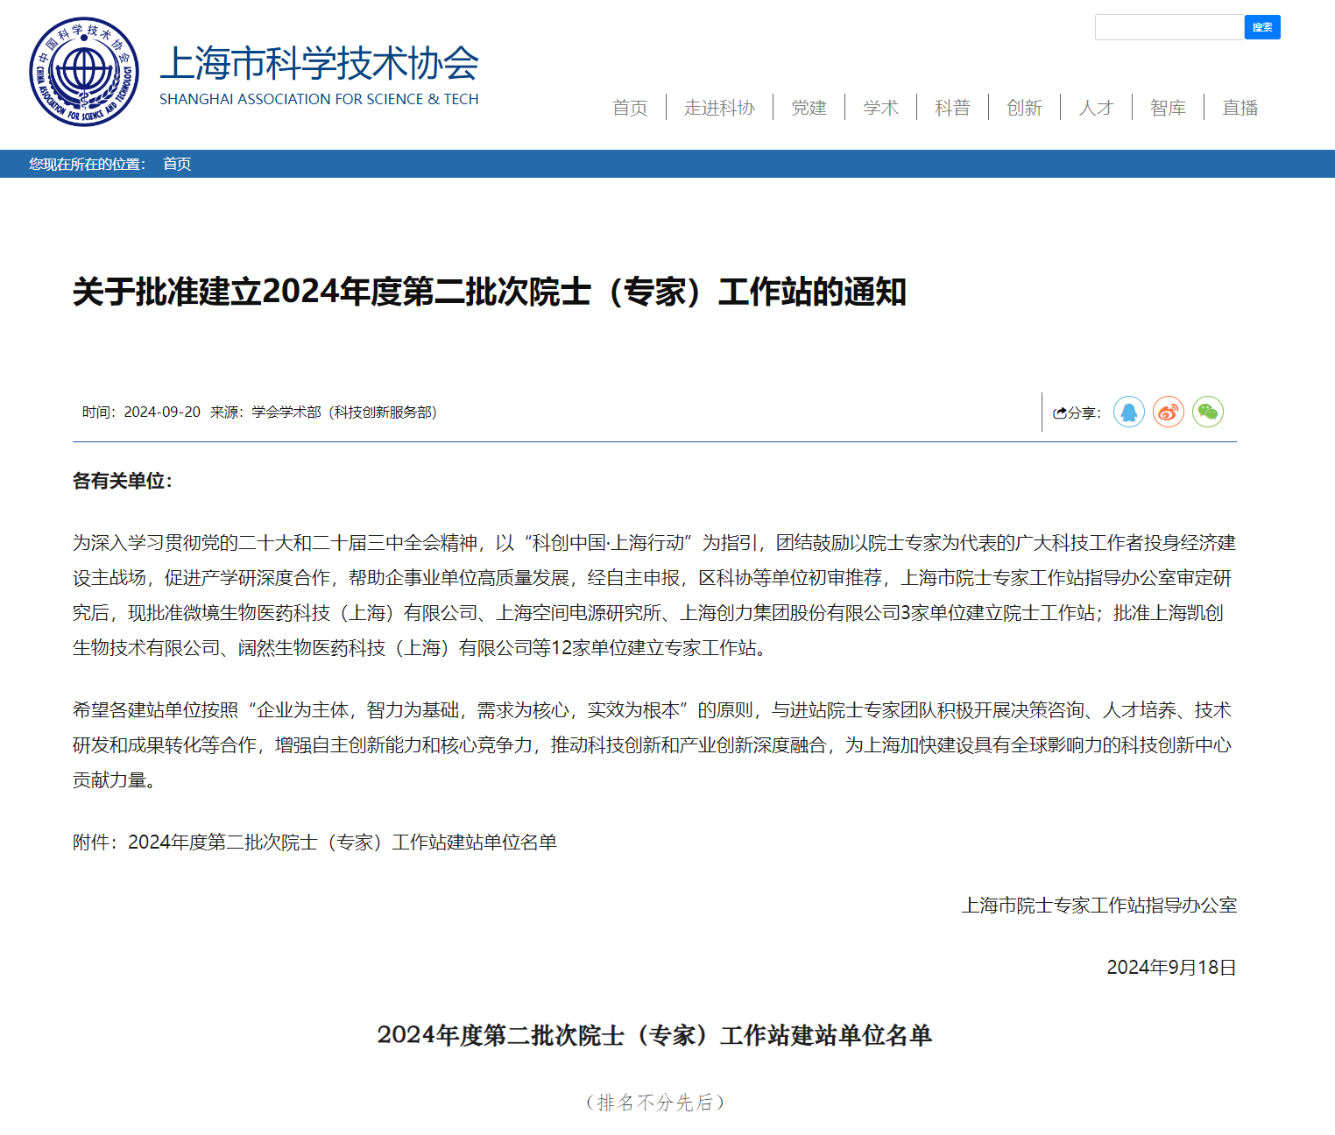Focus the search text input box

click(1169, 27)
